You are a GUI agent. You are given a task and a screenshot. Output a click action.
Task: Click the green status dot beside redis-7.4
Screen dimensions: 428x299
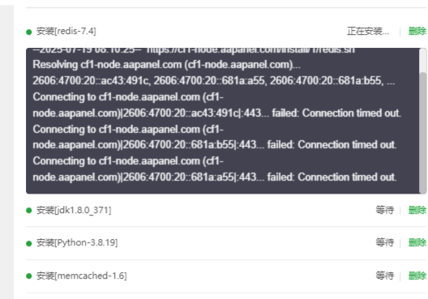coord(29,32)
